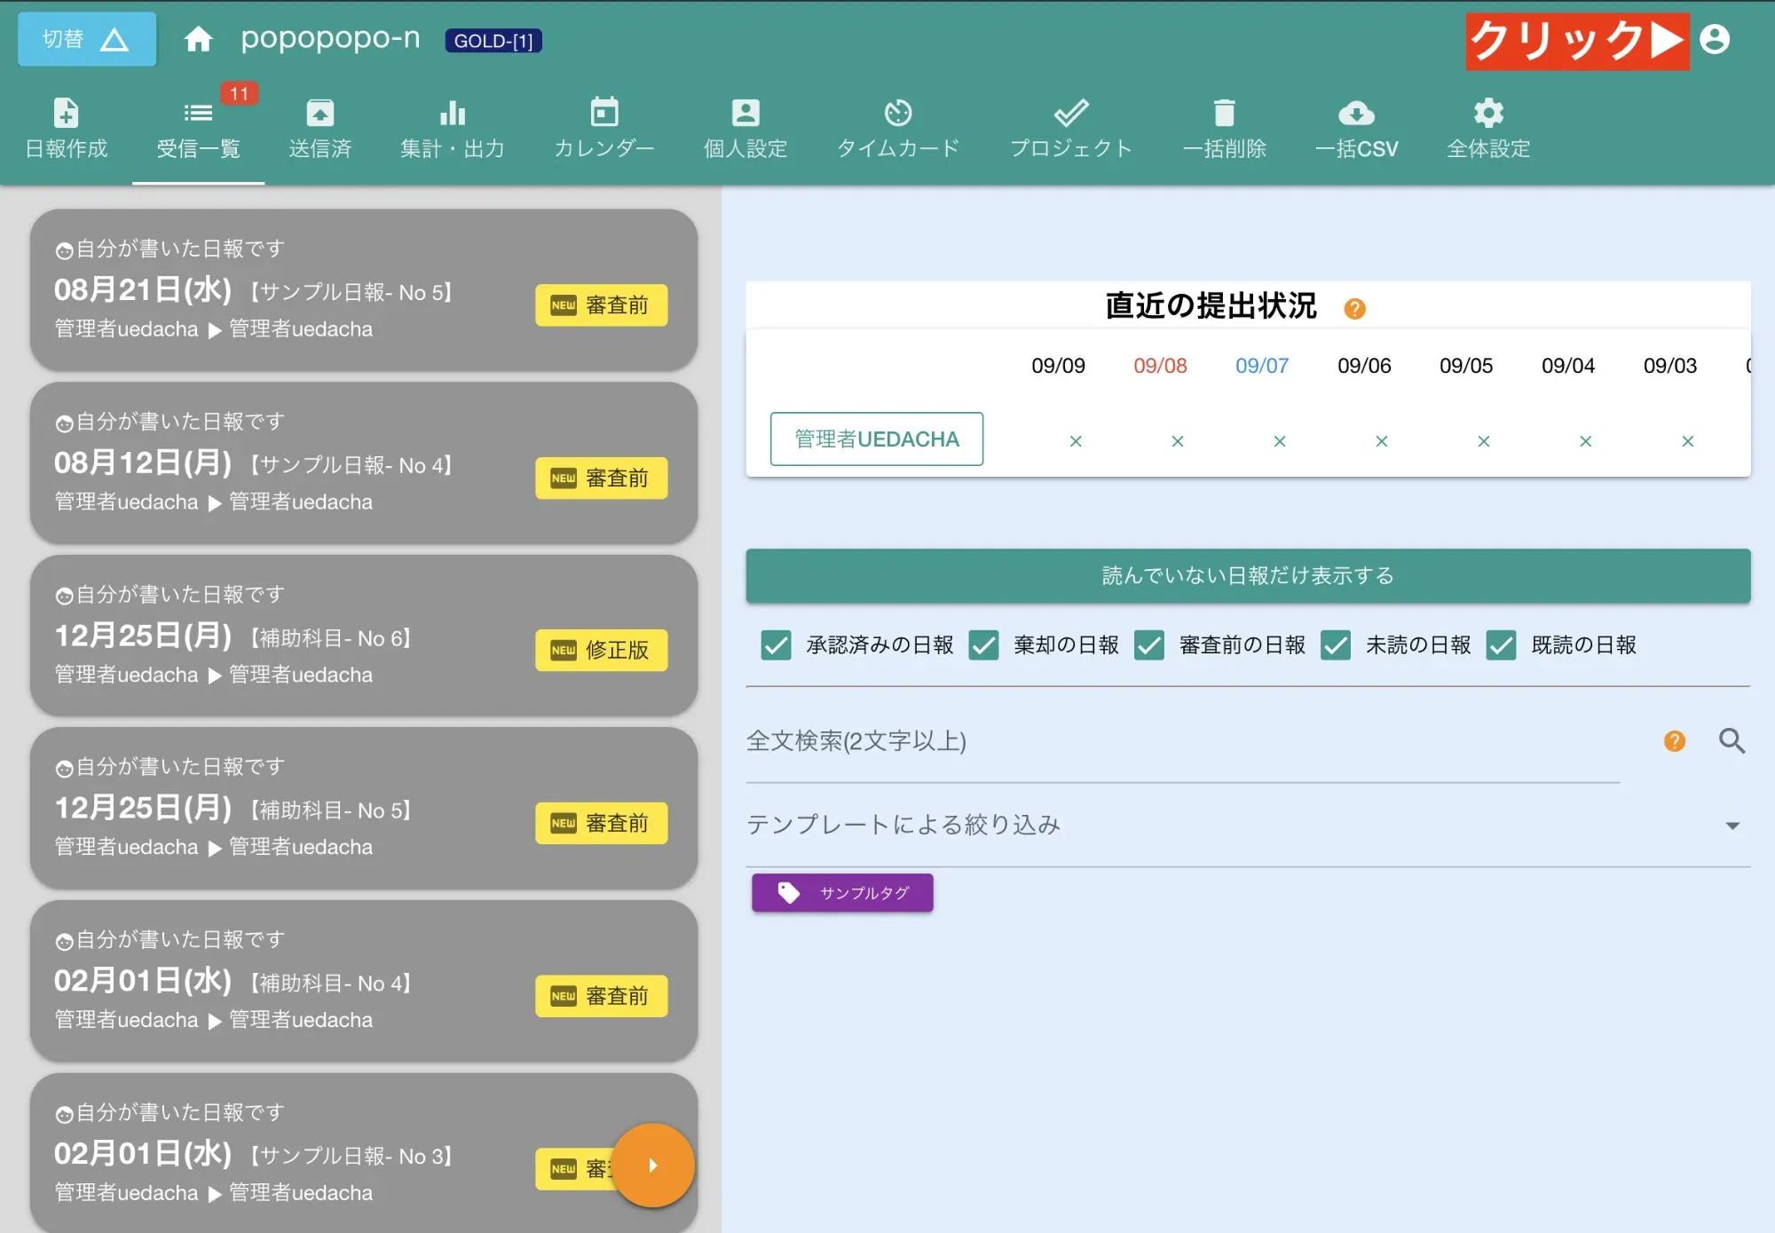Click the orange floating arrow expander

pos(654,1166)
